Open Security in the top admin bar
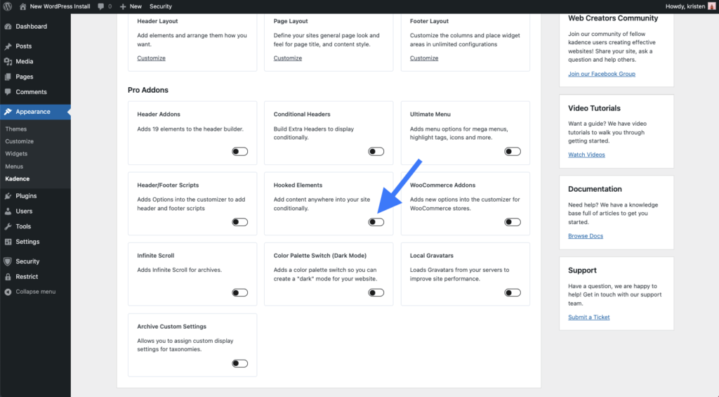 pos(161,6)
